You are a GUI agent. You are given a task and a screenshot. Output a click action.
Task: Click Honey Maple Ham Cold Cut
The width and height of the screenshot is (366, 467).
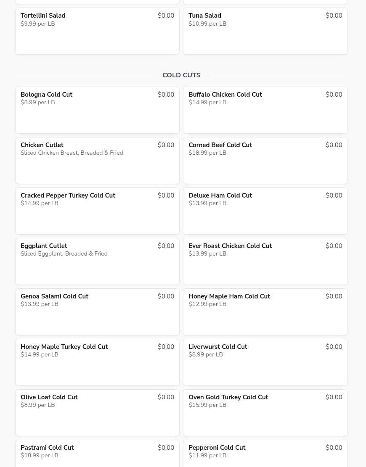(x=265, y=312)
